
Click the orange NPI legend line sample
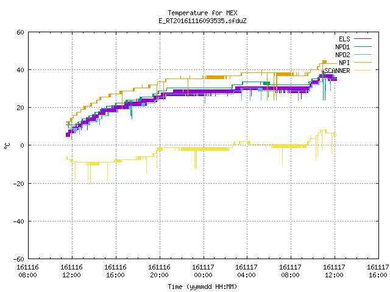pos(363,62)
